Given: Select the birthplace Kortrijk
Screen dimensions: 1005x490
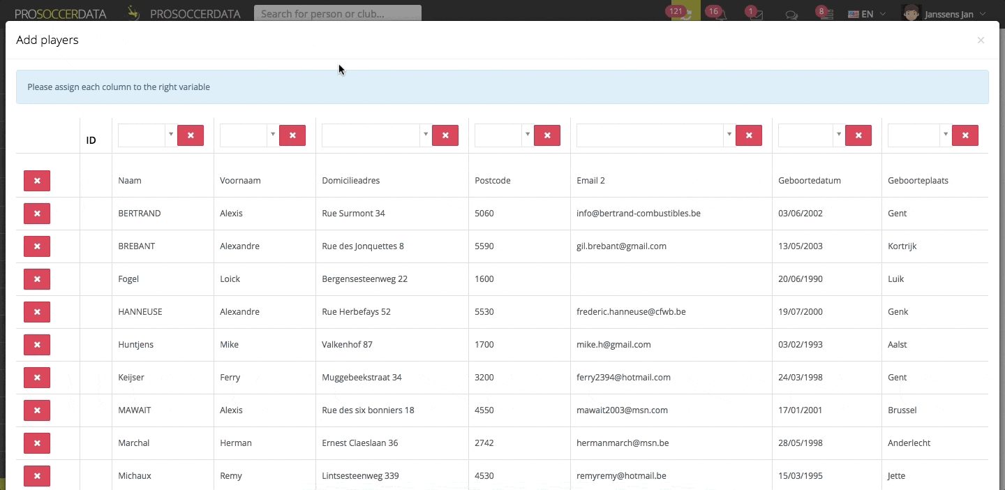Looking at the screenshot, I should [x=902, y=246].
